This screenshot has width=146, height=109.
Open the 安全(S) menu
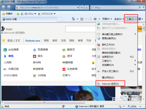pos(119,19)
